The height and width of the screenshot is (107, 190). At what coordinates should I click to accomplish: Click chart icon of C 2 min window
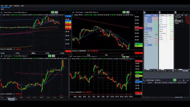(1, 12)
